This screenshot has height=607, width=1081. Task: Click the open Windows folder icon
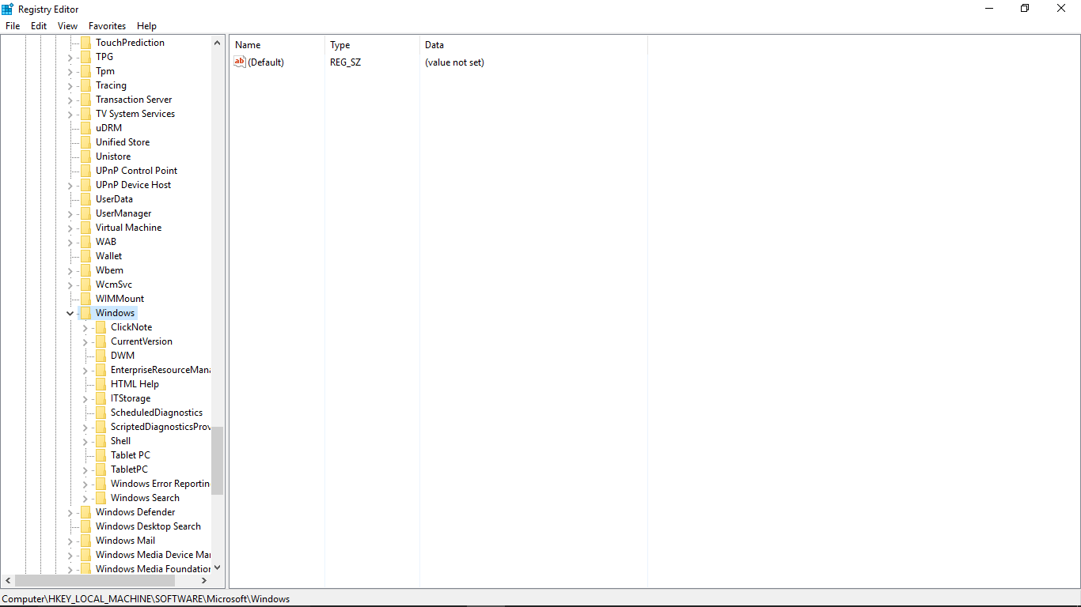point(85,313)
